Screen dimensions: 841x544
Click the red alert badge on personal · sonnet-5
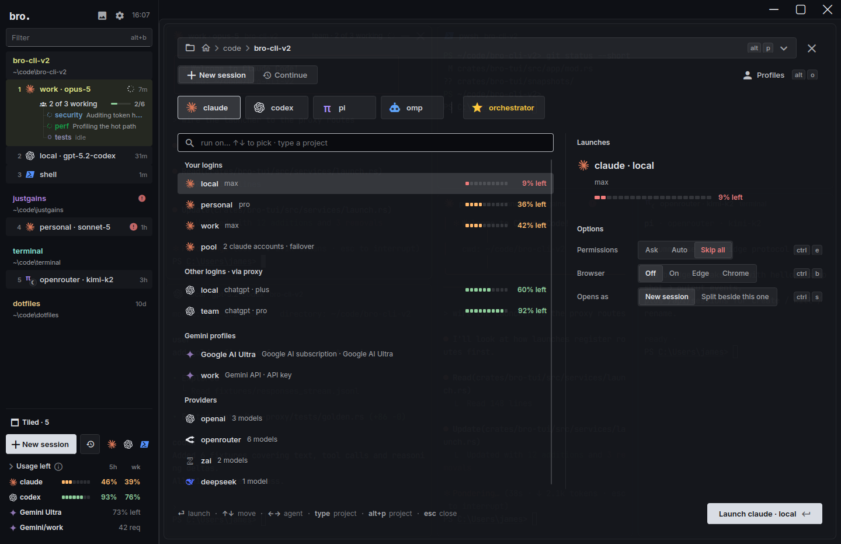133,227
